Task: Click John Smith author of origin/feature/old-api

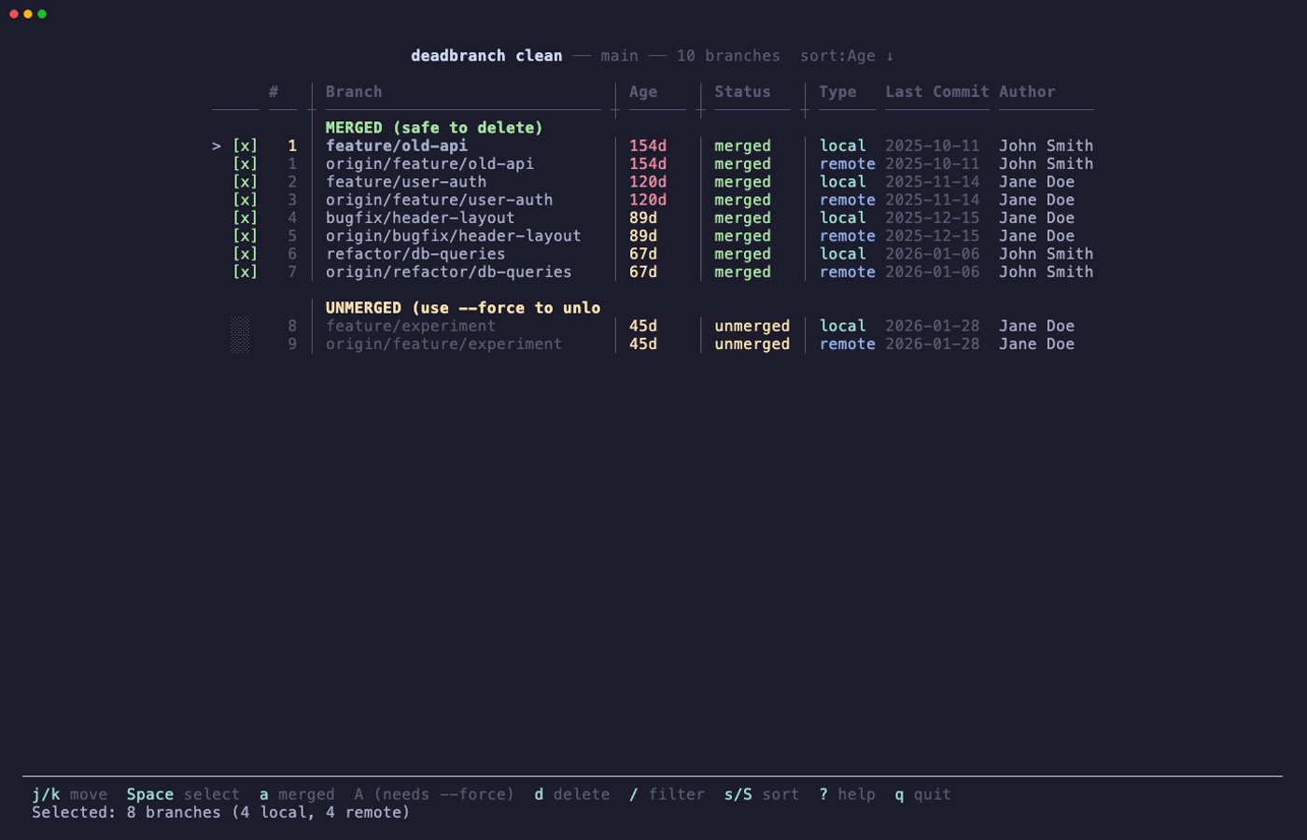Action: 1046,163
